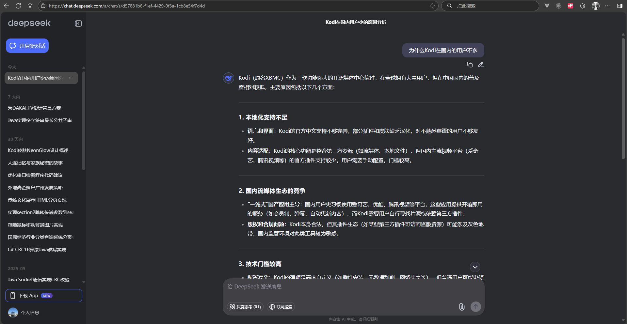Viewport: 627px width, 324px height.
Task: Collapse the DeepSeek sidebar panel
Action: point(78,23)
